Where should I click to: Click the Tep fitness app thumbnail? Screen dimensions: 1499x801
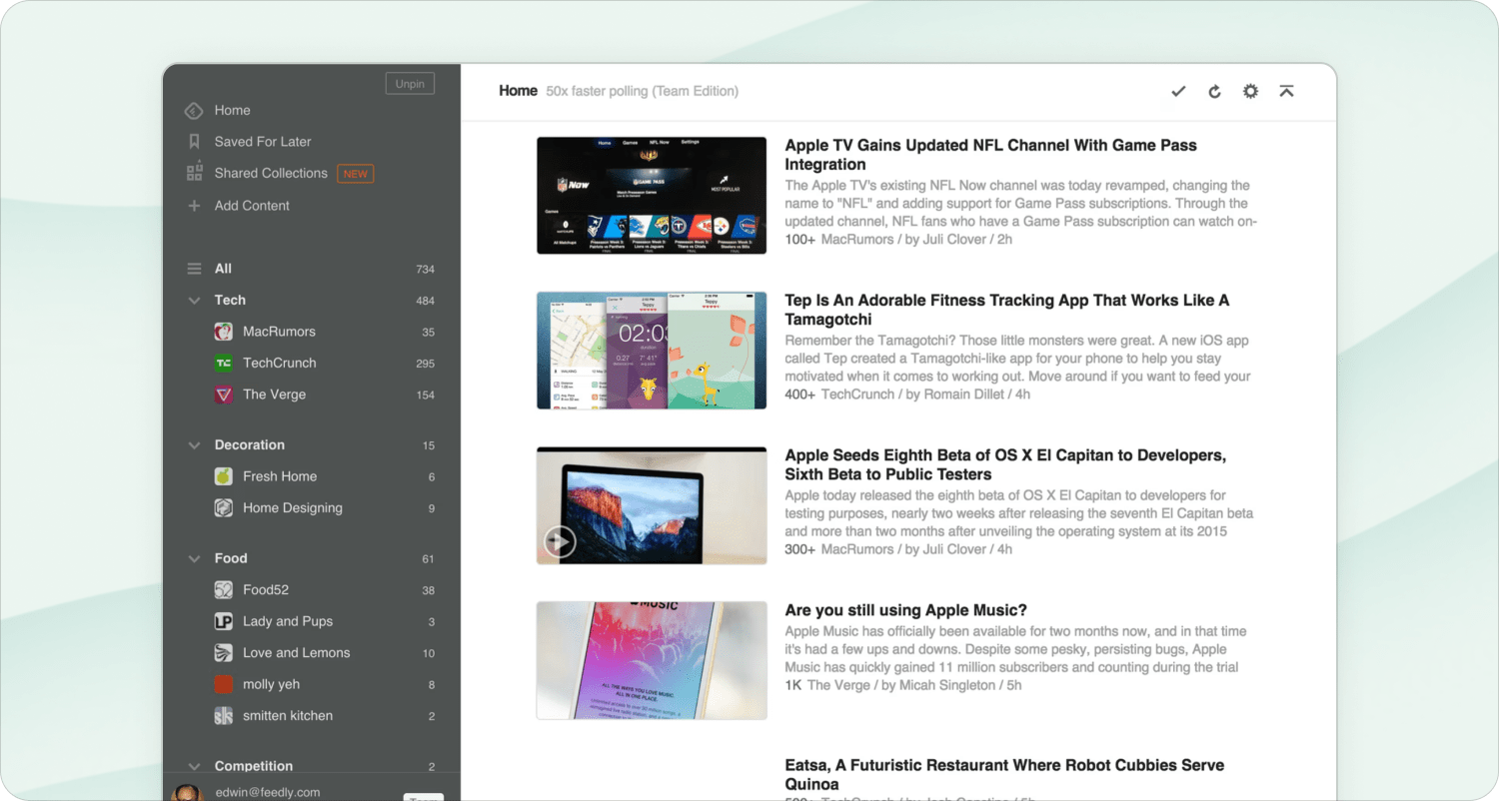(x=652, y=351)
